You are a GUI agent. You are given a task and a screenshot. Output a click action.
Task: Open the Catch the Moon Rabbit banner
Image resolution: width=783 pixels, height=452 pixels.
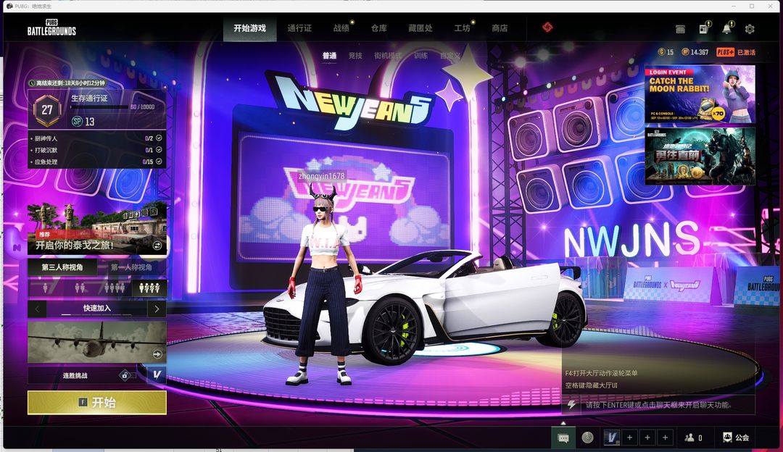coord(699,94)
